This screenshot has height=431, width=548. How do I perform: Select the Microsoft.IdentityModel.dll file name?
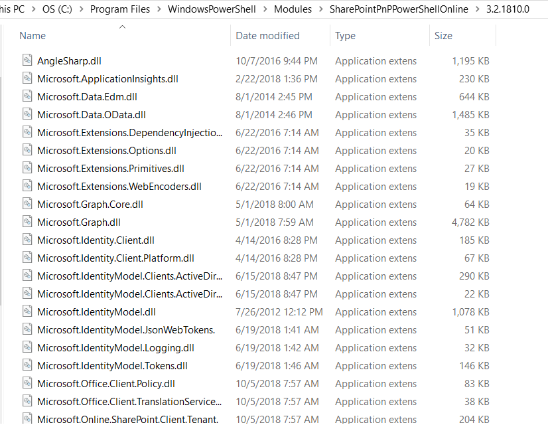(x=96, y=312)
